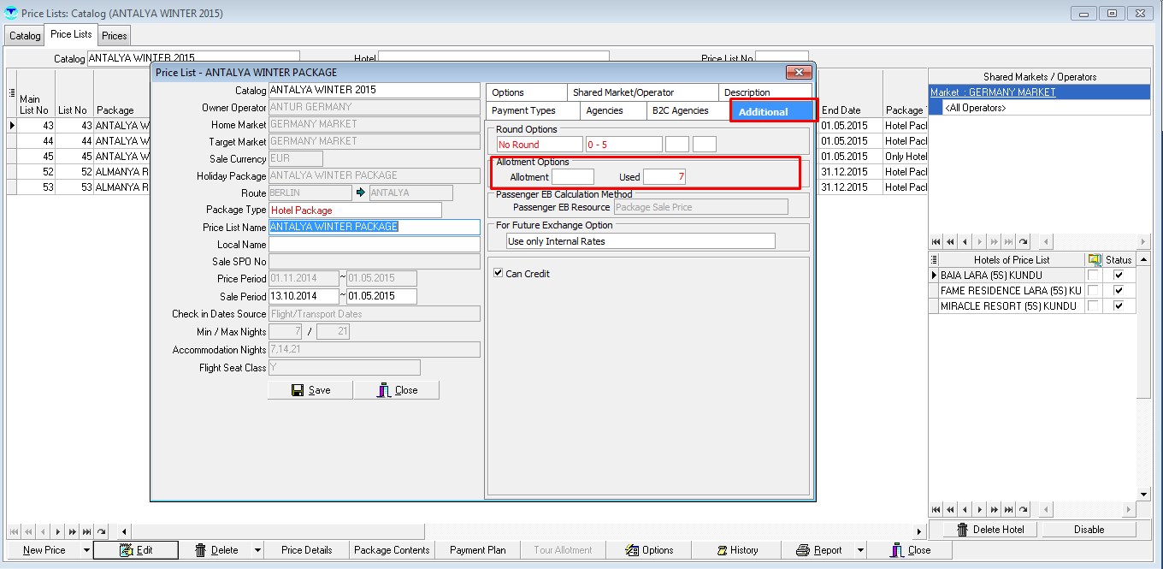1163x569 pixels.
Task: Click the Save button with floppy disk icon
Action: click(310, 390)
